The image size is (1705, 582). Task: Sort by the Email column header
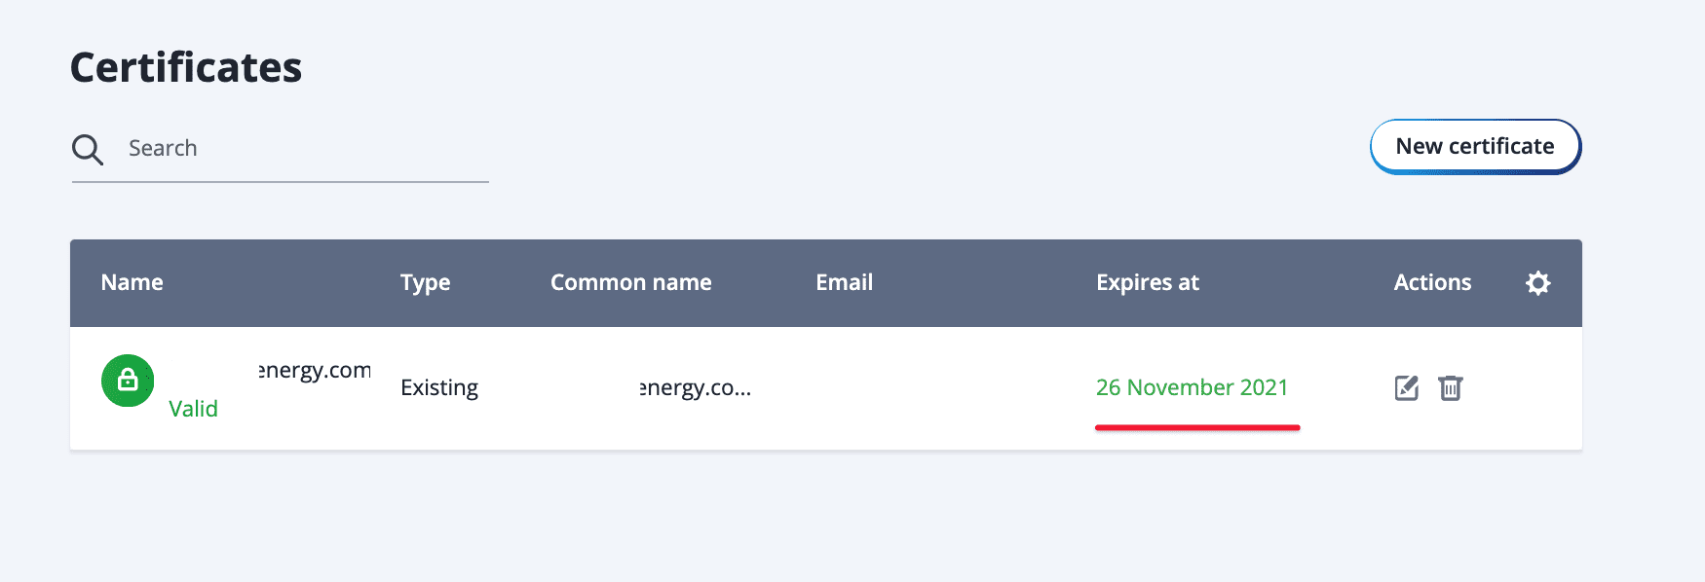click(844, 283)
